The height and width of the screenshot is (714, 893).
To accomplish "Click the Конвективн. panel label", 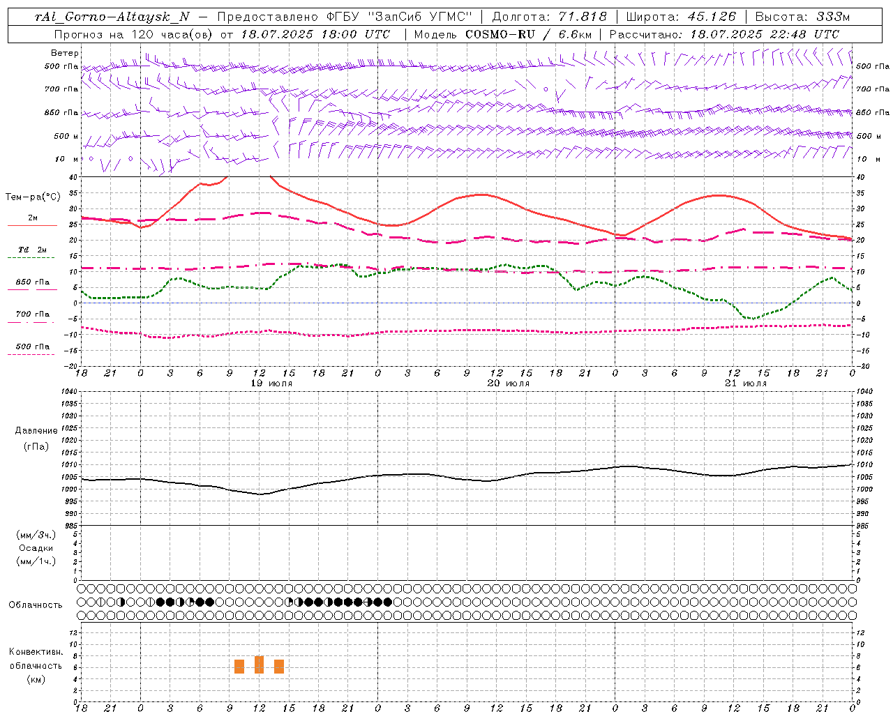I will click(36, 652).
